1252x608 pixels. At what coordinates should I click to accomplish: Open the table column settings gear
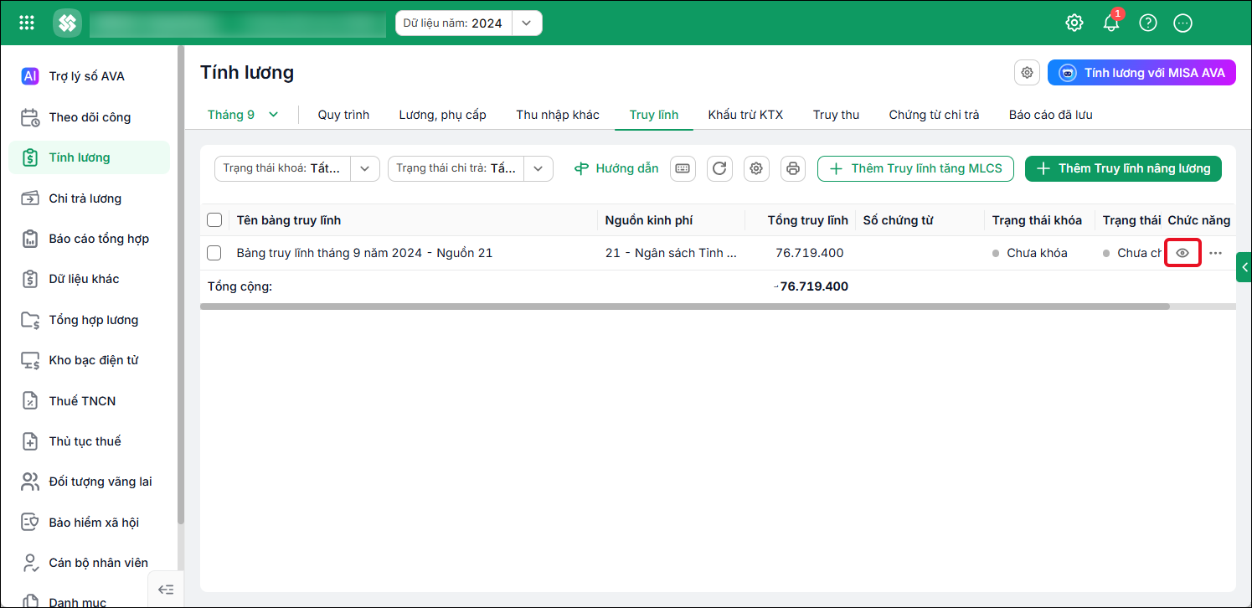tap(756, 168)
